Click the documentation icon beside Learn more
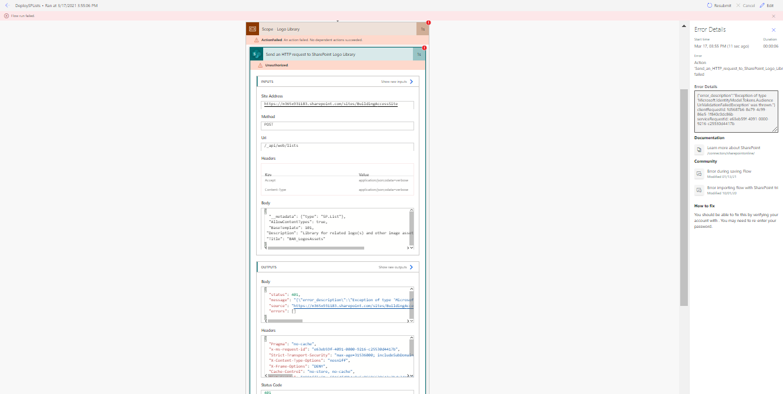The height and width of the screenshot is (394, 783). [699, 150]
